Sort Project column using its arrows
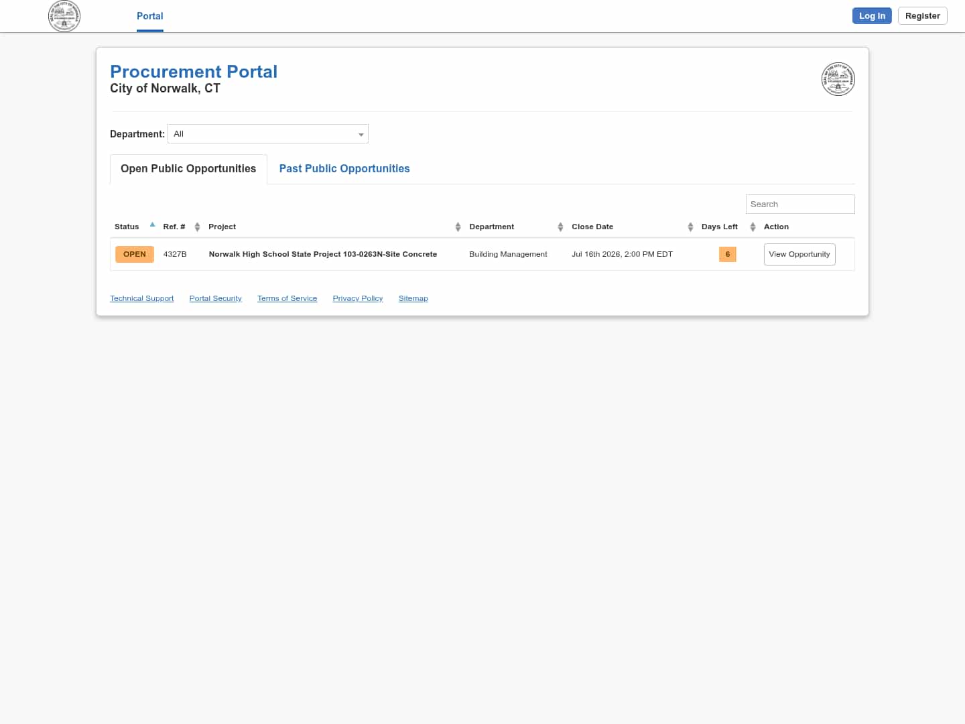 (x=458, y=227)
